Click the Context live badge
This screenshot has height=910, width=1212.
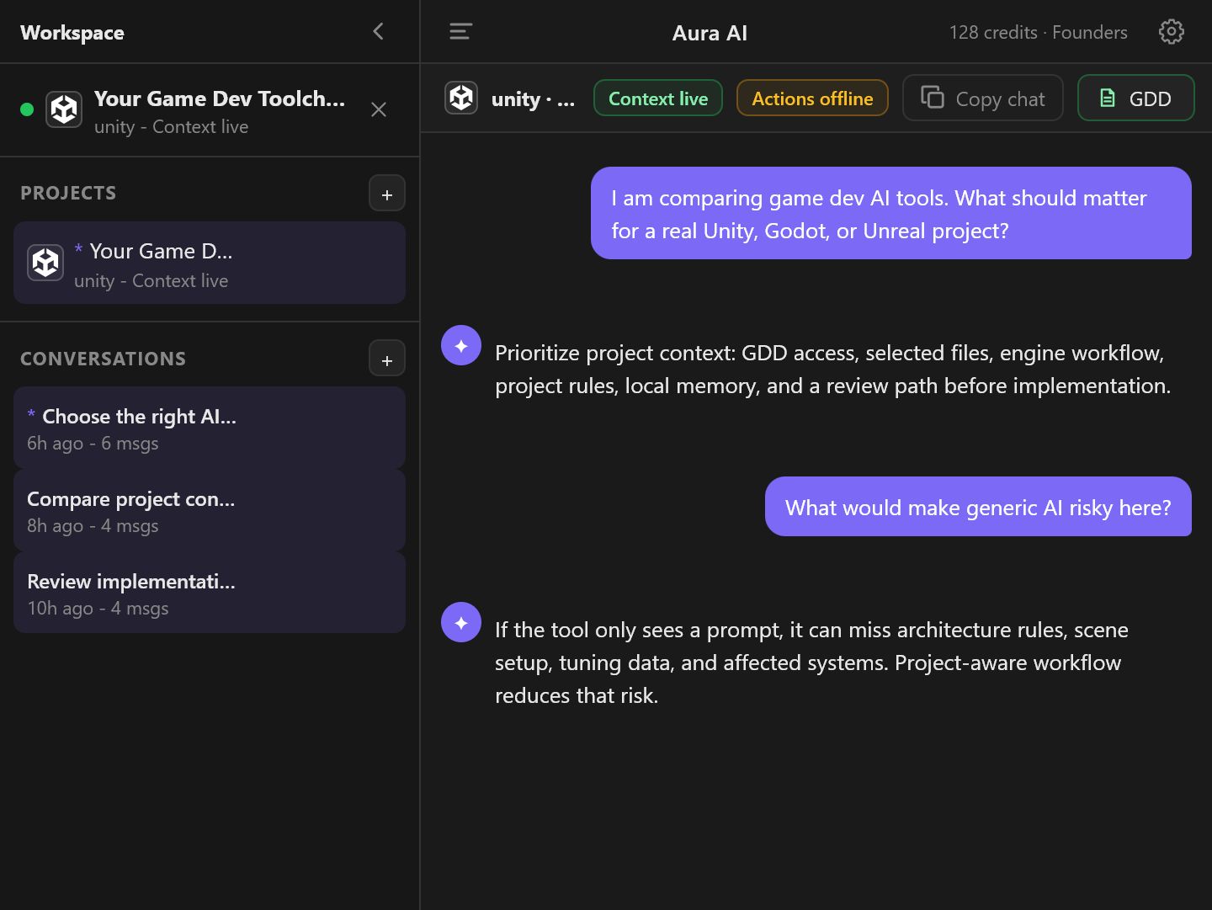(658, 98)
